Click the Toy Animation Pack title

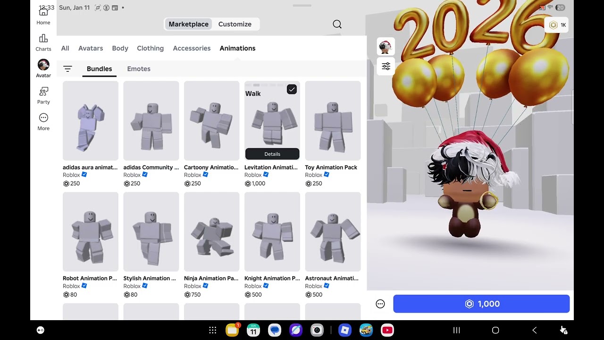pos(331,167)
